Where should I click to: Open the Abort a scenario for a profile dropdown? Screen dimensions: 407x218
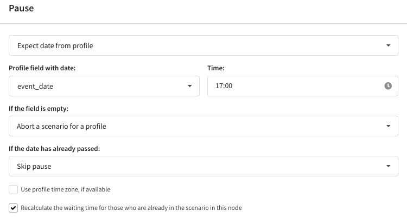[203, 126]
